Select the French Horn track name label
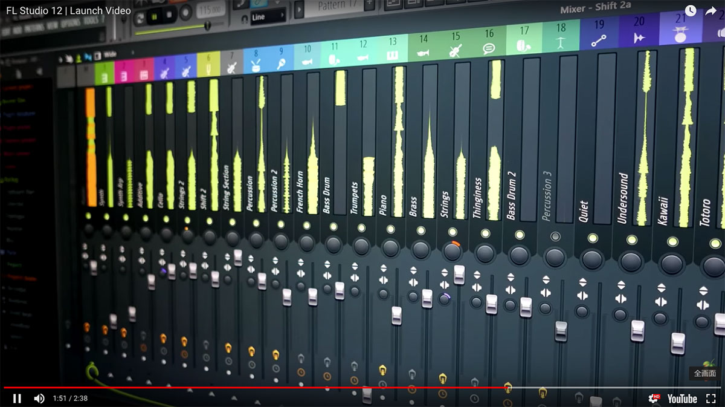Image resolution: width=725 pixels, height=407 pixels. click(x=300, y=193)
